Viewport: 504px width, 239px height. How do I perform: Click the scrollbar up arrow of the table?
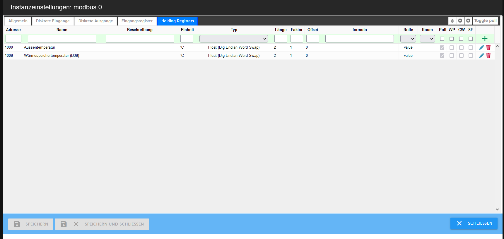497,46
